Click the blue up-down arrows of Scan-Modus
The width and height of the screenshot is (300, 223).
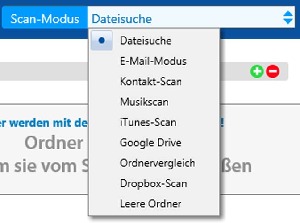(x=288, y=18)
